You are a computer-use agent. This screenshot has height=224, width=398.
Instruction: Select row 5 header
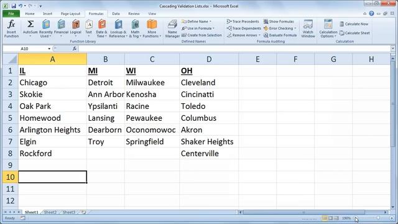10,118
